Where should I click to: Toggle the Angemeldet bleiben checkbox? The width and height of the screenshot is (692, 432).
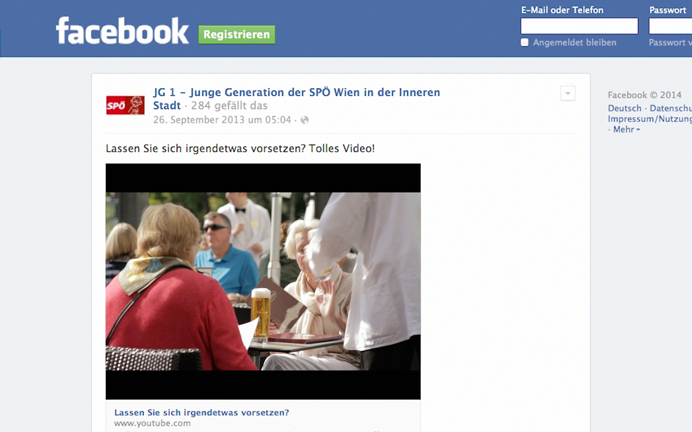click(x=524, y=42)
